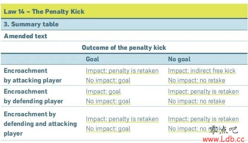This screenshot has height=143, width=248.
Task: Click 'No impact: no retake' in attacking player row
Action: 197,81
